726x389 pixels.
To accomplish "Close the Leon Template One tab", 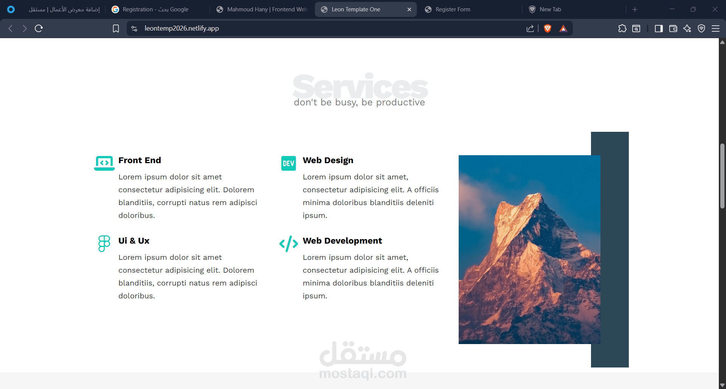I will [x=409, y=9].
